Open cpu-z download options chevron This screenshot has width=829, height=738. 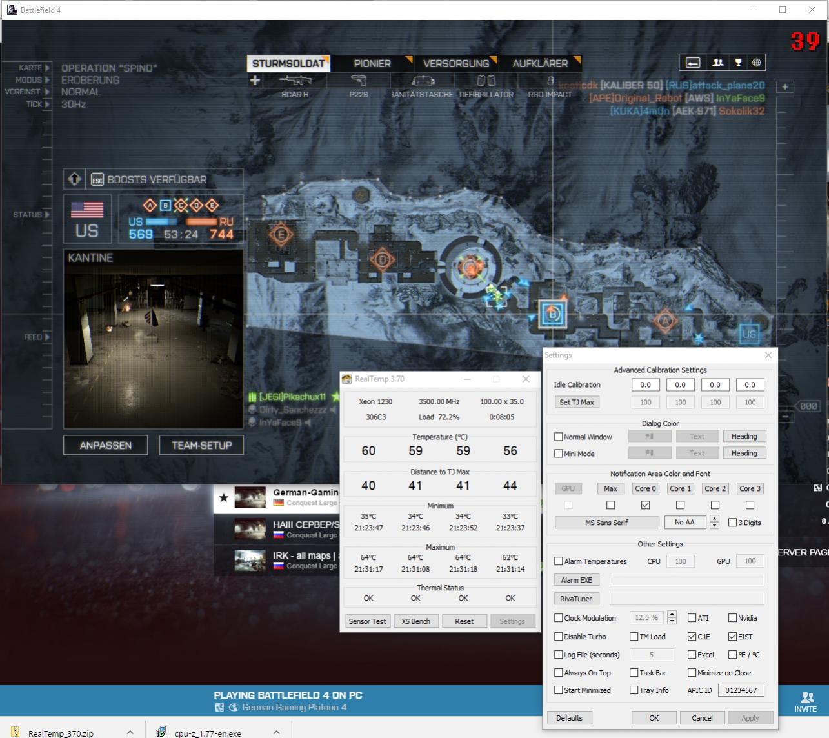(x=276, y=732)
